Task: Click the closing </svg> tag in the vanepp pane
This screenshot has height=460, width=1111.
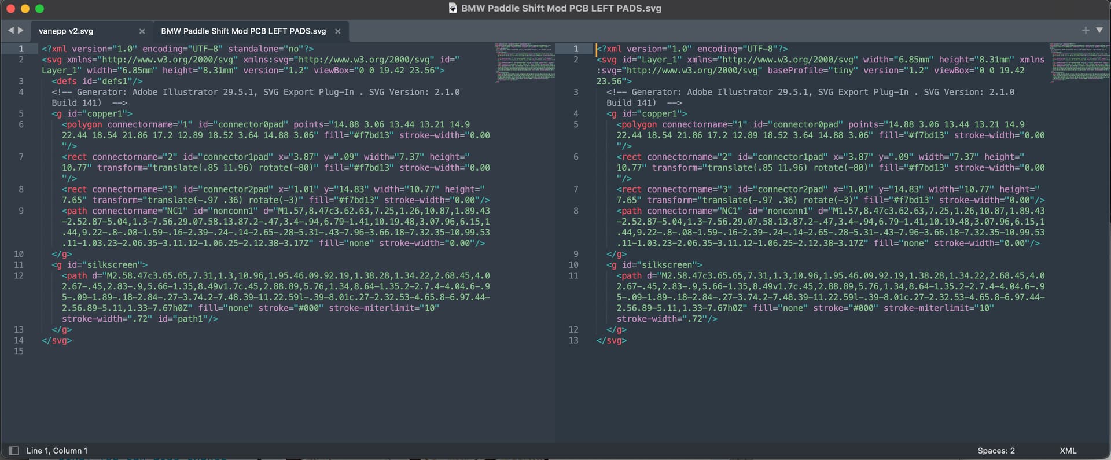Action: 57,340
